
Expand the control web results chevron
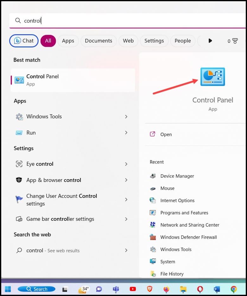coord(126,250)
